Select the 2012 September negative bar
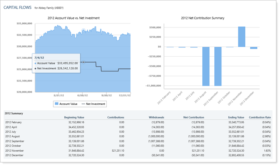The width and height of the screenshot is (280, 166). click(x=217, y=66)
